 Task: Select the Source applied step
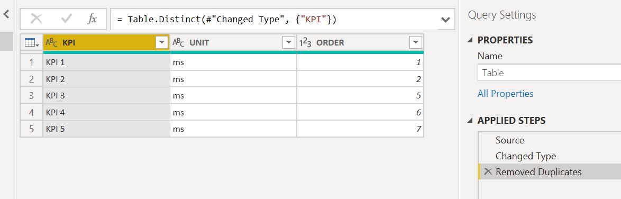point(550,140)
